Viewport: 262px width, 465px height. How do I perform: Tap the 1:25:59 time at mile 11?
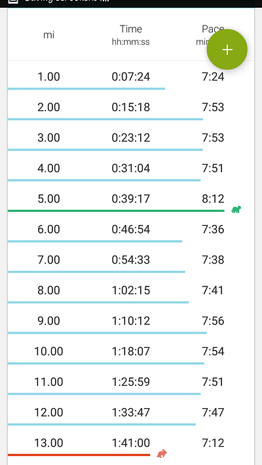pyautogui.click(x=131, y=382)
